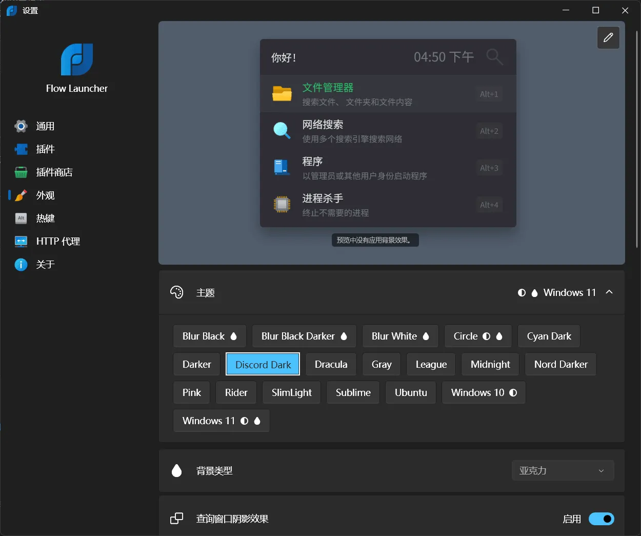
Task: Select the Blur Black Darker theme
Action: [305, 336]
